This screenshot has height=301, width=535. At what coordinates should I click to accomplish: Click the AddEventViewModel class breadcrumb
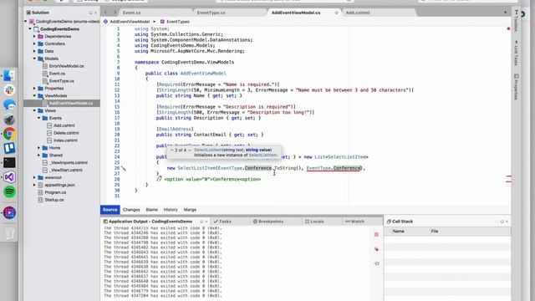click(126, 22)
